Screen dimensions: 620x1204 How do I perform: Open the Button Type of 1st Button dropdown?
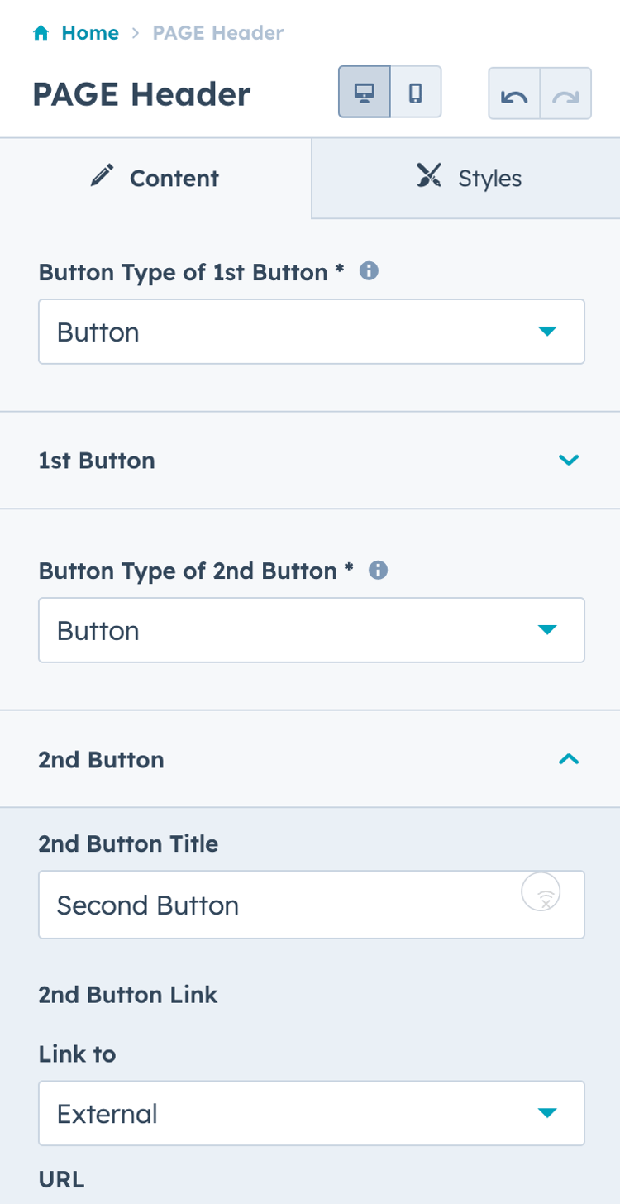pyautogui.click(x=312, y=331)
